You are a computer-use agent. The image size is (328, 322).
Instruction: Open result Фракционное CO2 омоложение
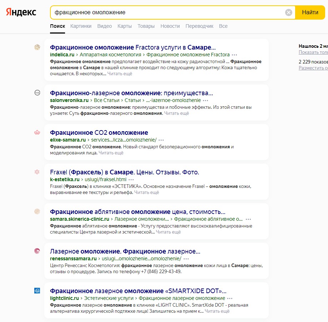click(99, 133)
